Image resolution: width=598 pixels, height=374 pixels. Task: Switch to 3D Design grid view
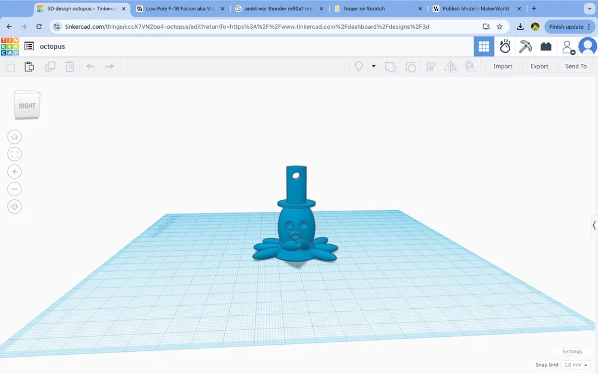click(484, 47)
